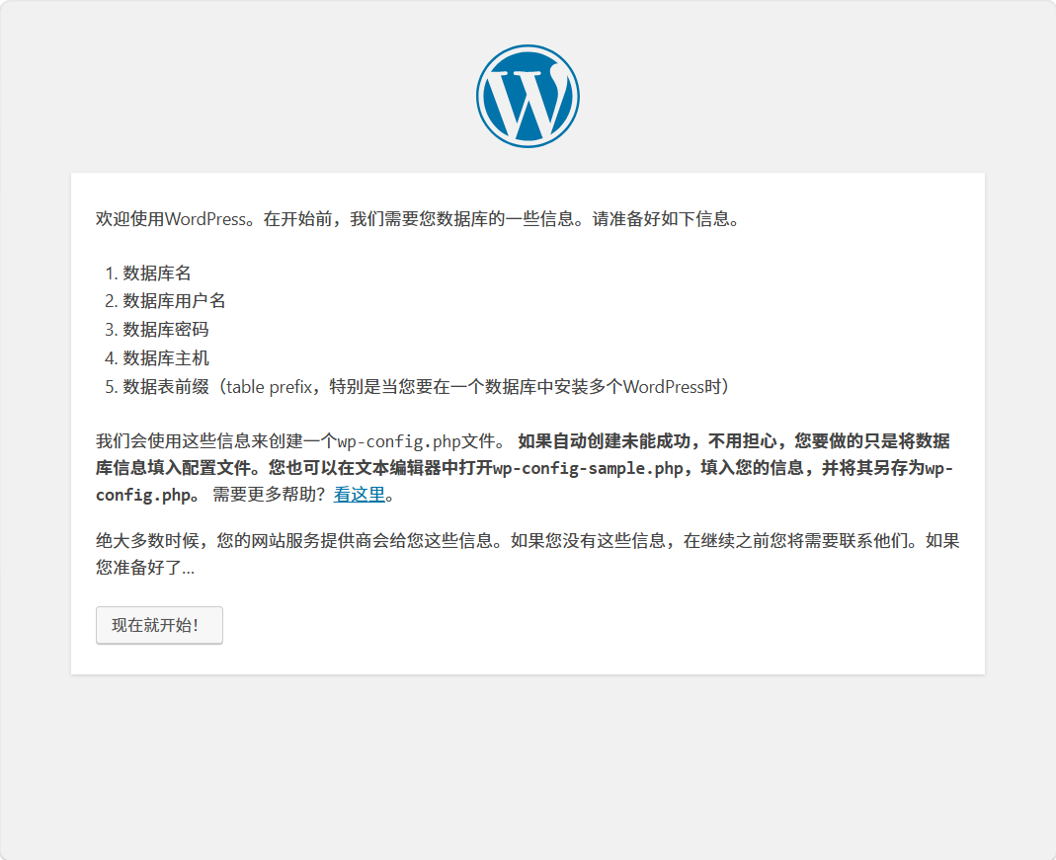Select list item 数据库密码
Screen dimensions: 1056x860
point(166,330)
